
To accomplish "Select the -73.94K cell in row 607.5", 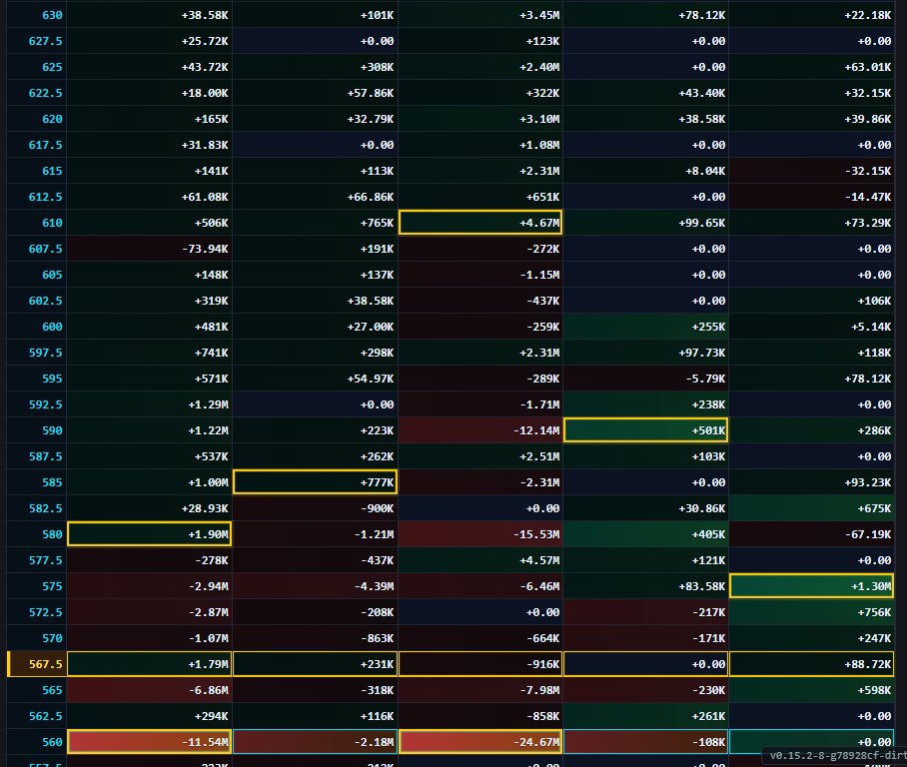I will [149, 249].
